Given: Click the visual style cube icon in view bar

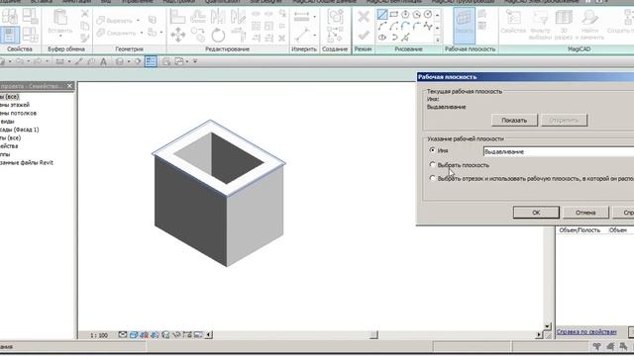Looking at the screenshot, I should click(x=134, y=334).
